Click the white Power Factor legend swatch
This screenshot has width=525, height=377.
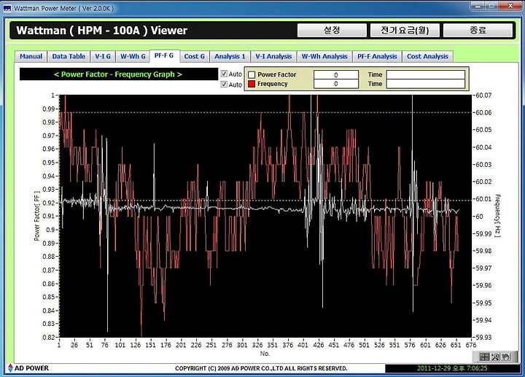(x=252, y=74)
